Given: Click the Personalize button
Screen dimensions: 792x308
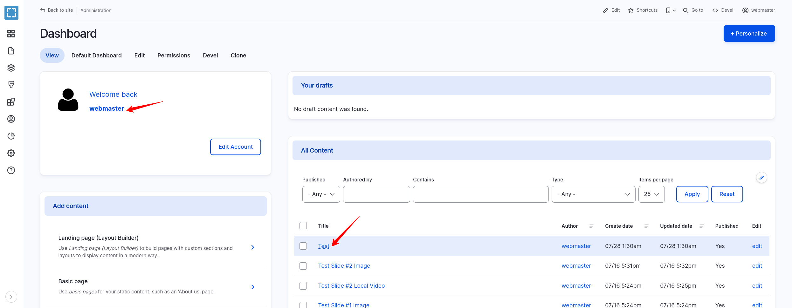Looking at the screenshot, I should point(749,34).
